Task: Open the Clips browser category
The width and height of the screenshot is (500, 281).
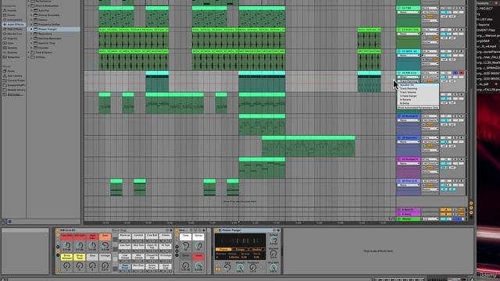Action: pyautogui.click(x=10, y=43)
